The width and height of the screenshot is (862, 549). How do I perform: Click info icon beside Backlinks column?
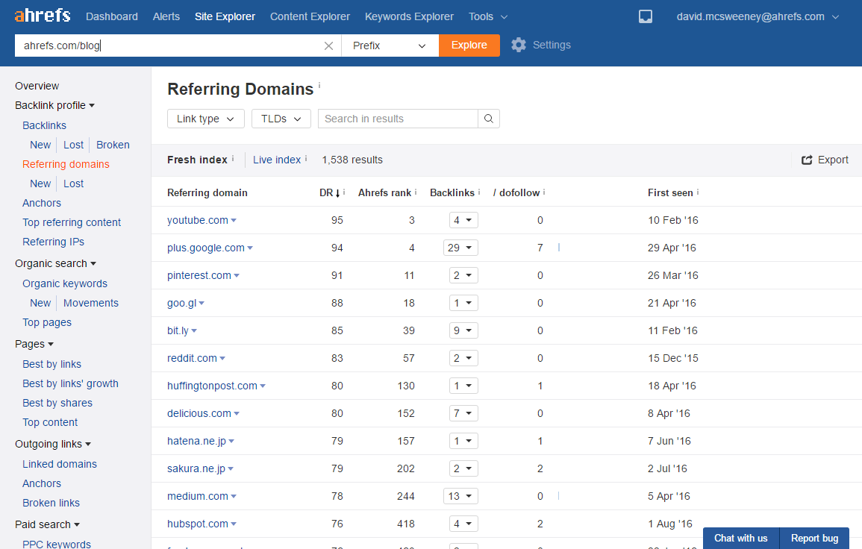[x=479, y=192]
